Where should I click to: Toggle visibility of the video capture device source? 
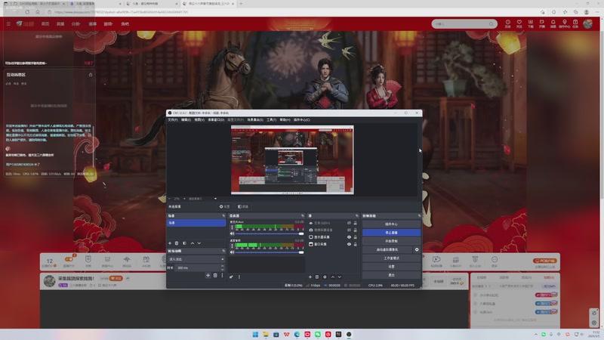pyautogui.click(x=349, y=230)
